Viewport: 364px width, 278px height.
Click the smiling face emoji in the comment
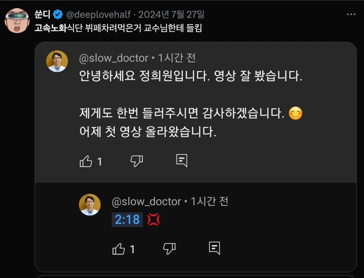click(x=295, y=113)
